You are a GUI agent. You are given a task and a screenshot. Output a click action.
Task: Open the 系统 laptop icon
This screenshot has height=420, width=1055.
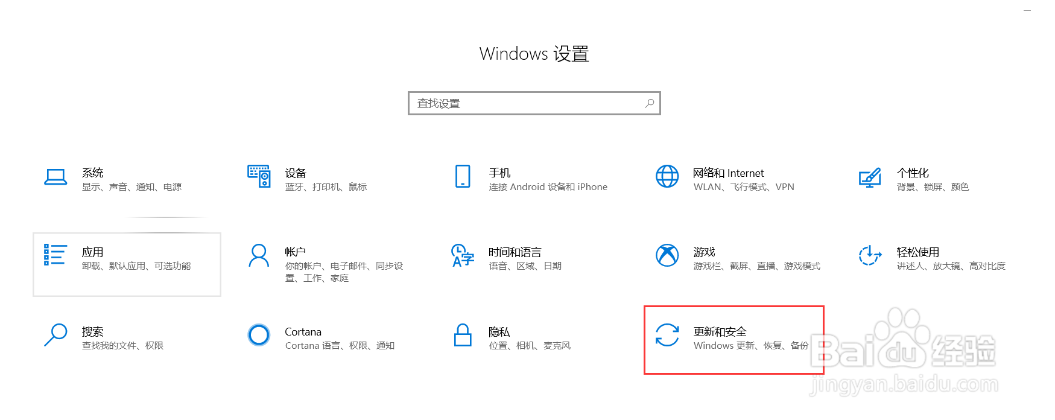(55, 177)
